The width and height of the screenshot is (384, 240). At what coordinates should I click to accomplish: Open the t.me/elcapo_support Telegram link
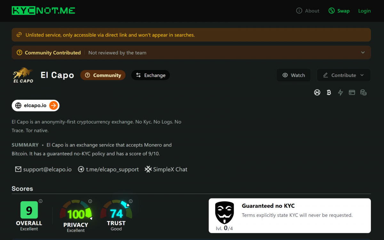pyautogui.click(x=108, y=169)
